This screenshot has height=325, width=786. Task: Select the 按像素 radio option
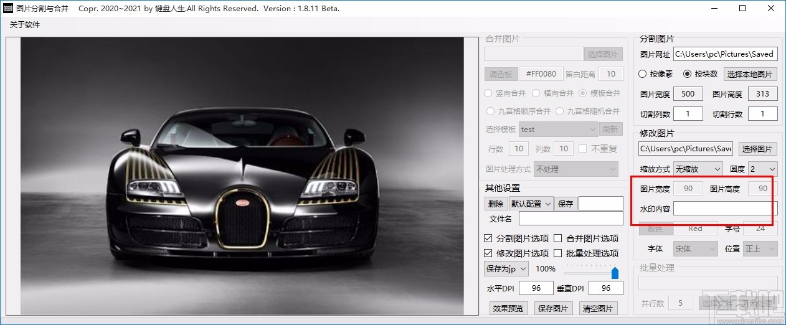643,74
